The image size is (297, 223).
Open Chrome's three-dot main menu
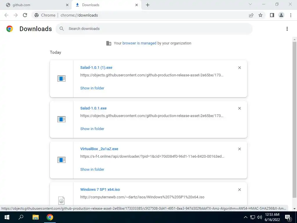[291, 15]
